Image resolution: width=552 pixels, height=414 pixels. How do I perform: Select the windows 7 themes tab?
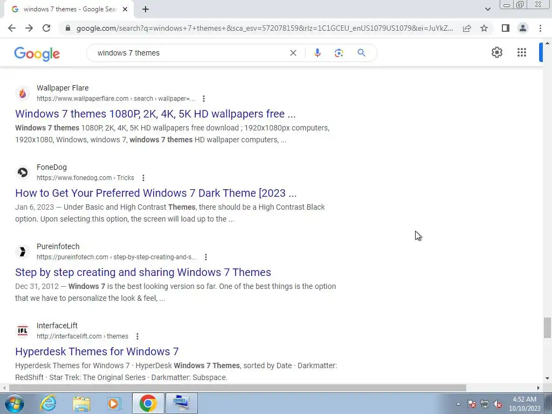coord(70,9)
